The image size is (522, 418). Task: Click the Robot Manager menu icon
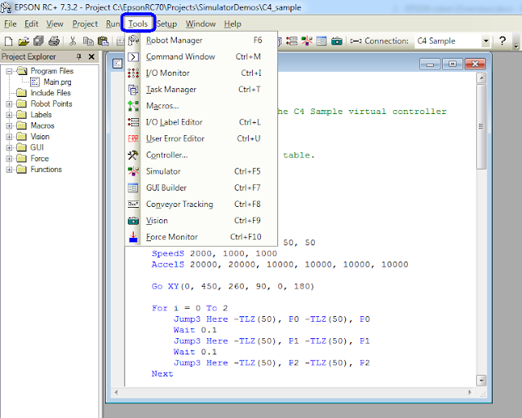(133, 40)
